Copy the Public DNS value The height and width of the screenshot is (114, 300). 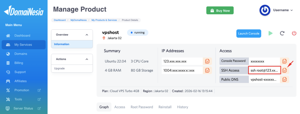pos(285,79)
